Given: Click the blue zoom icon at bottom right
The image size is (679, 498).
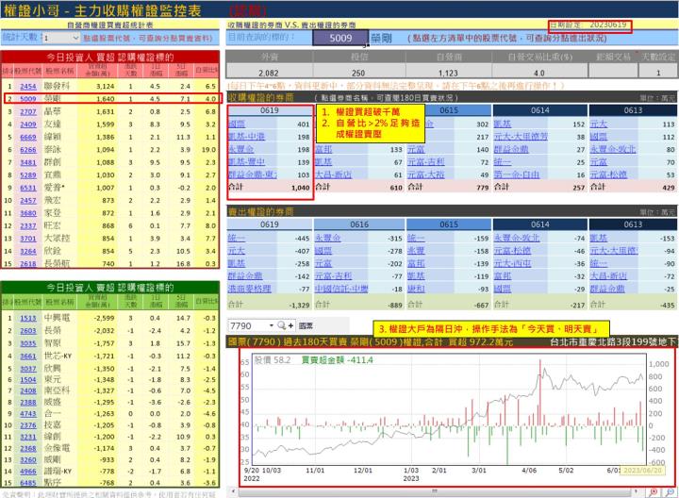Looking at the screenshot, I should (x=670, y=492).
